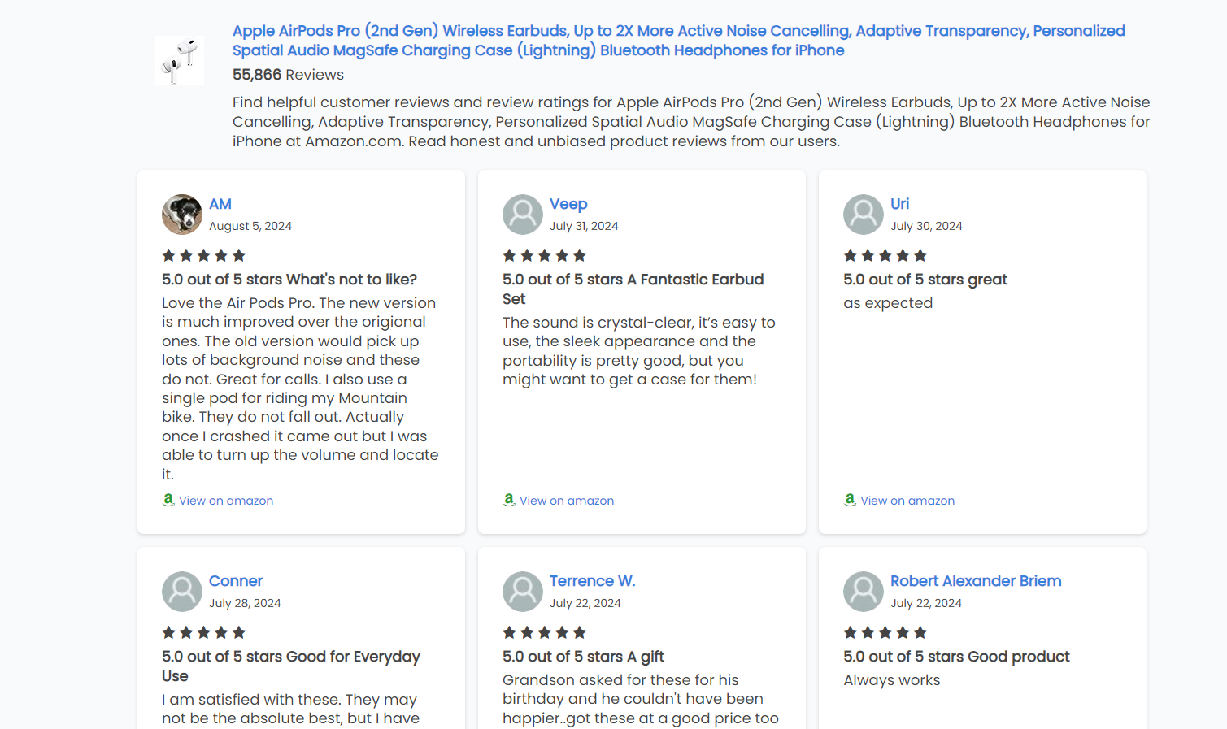Viewport: 1227px width, 729px height.
Task: Click Robert Alexander Briem's avatar icon
Action: pos(864,592)
